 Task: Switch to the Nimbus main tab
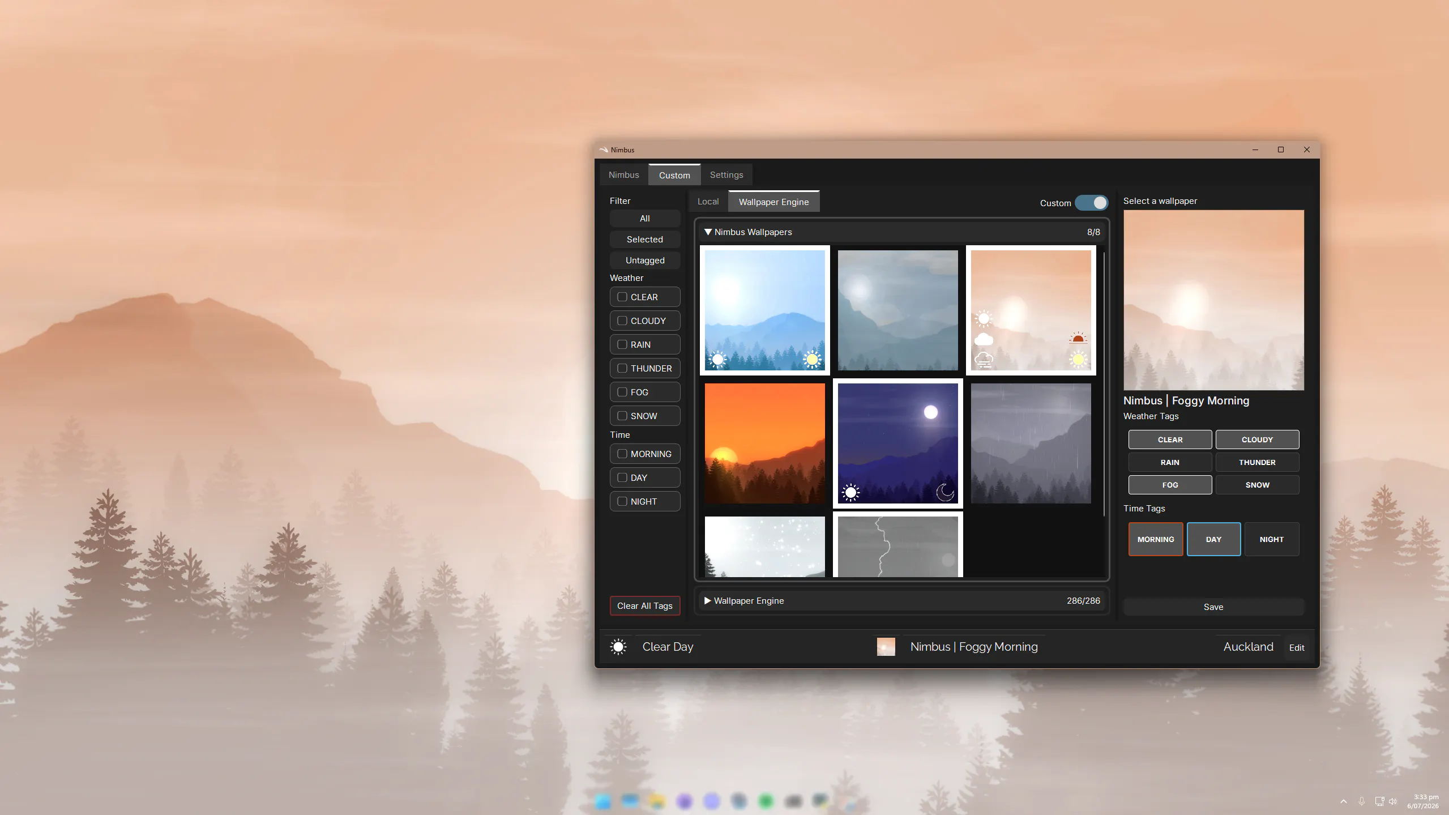click(623, 175)
